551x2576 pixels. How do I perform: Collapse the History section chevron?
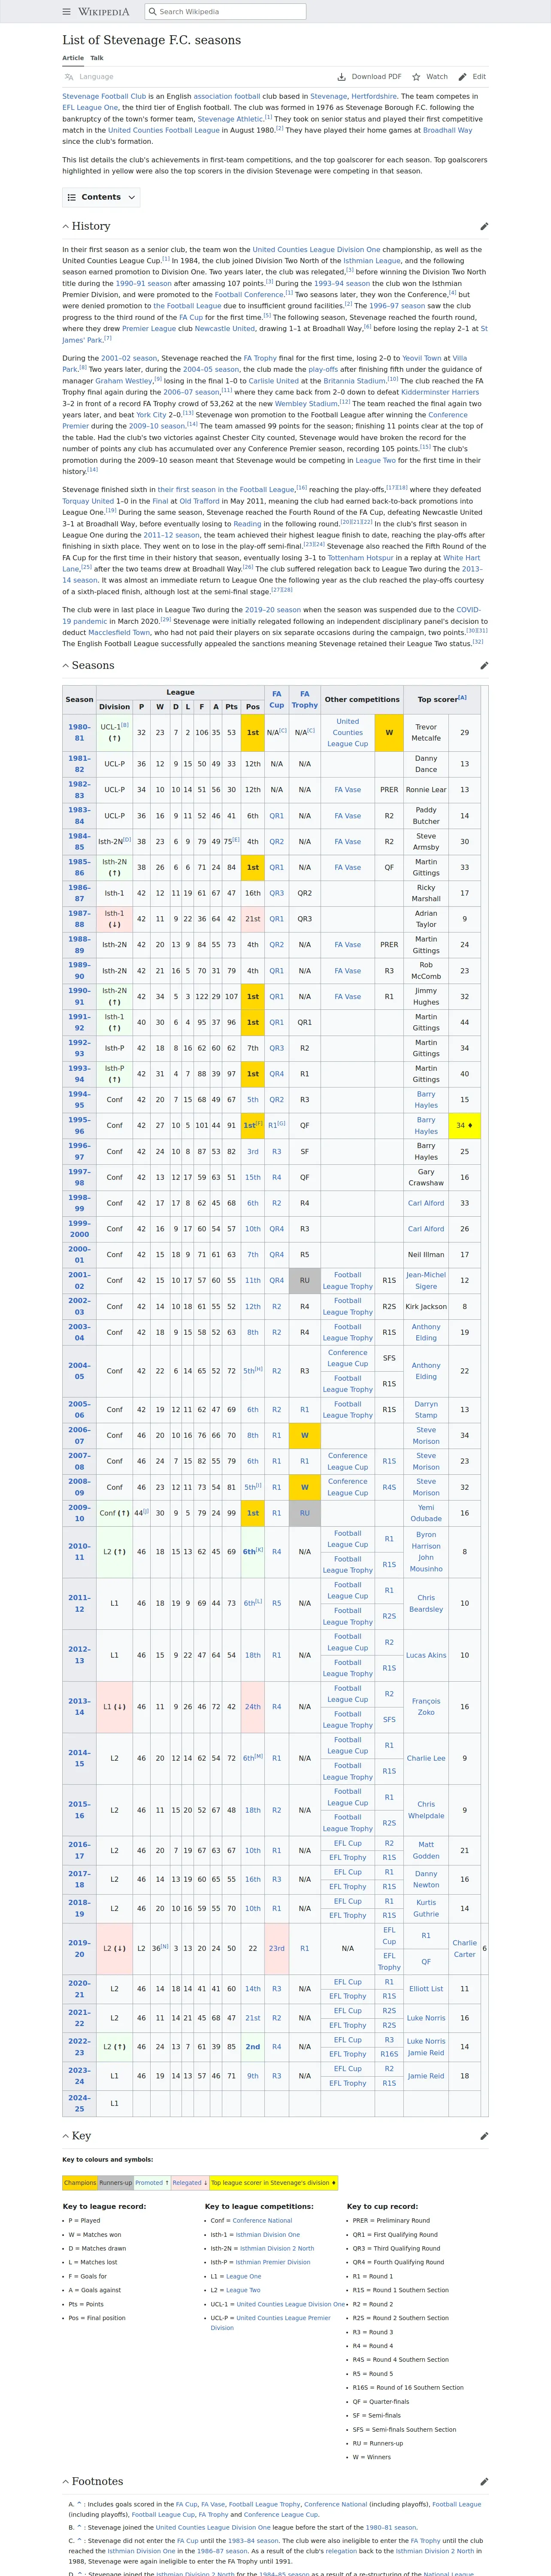tap(66, 227)
